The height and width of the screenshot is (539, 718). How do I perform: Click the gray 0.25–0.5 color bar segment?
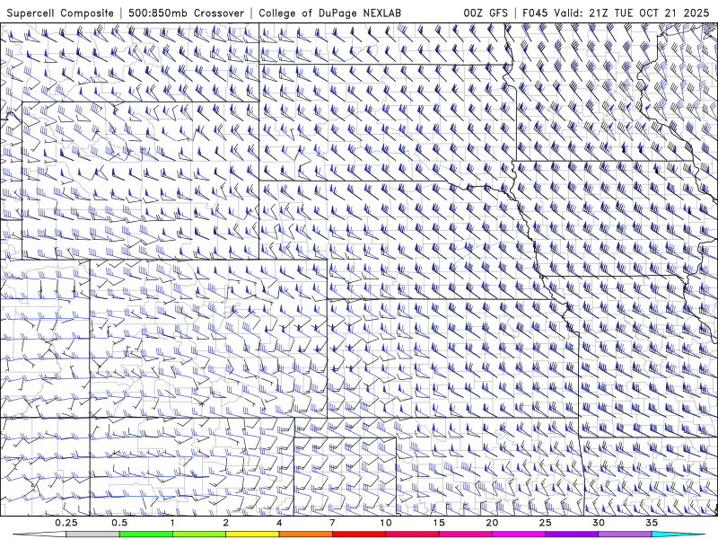pyautogui.click(x=92, y=535)
